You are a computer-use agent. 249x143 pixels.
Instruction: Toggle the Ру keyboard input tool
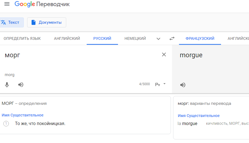point(158,85)
